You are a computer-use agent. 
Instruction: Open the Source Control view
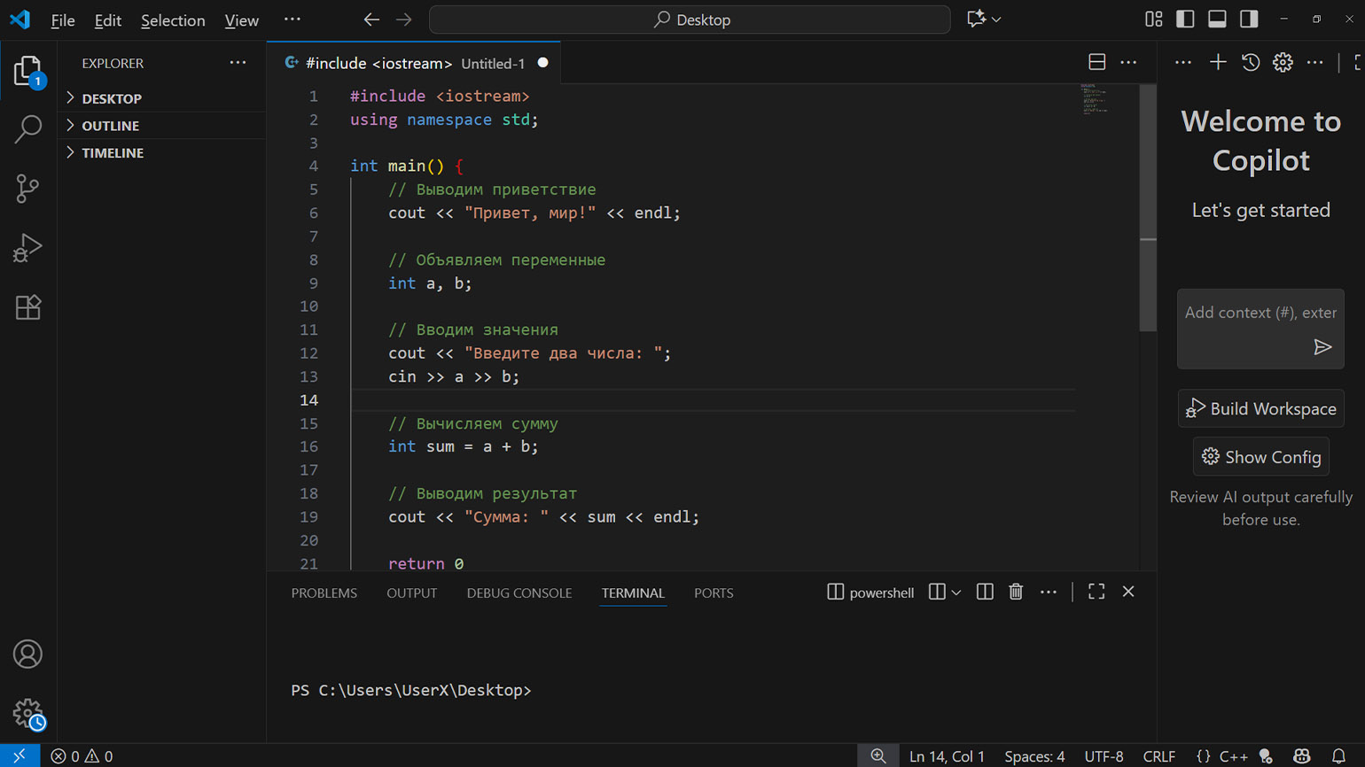(x=27, y=189)
